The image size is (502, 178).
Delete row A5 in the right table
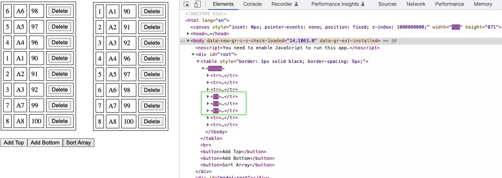coord(152,74)
